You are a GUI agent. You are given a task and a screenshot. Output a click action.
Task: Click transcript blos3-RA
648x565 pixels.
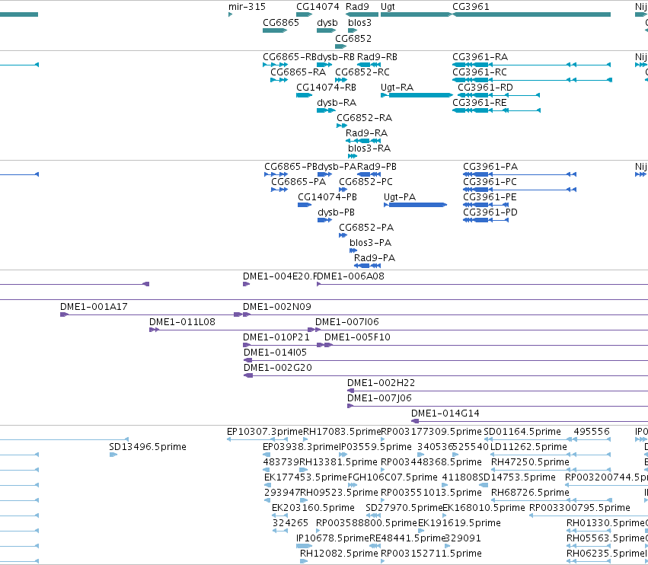352,156
